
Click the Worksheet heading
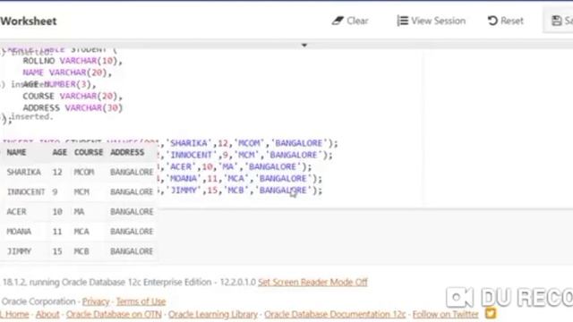coord(29,21)
